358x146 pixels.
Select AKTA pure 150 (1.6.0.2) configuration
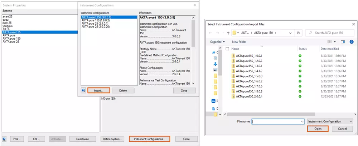coord(96,20)
